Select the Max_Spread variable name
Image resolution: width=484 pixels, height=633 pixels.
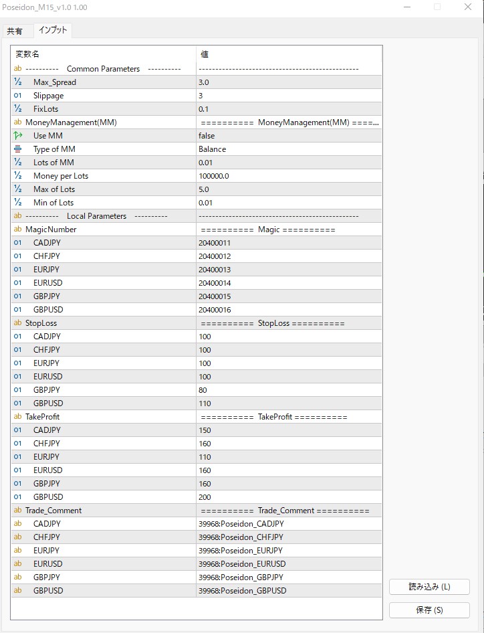54,82
